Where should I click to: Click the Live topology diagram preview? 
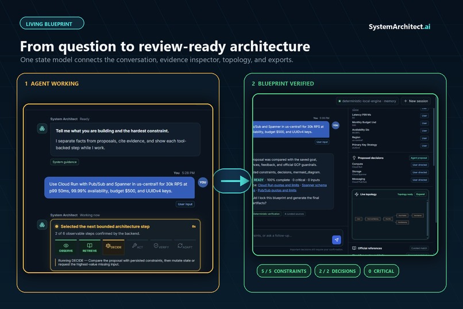click(x=389, y=219)
